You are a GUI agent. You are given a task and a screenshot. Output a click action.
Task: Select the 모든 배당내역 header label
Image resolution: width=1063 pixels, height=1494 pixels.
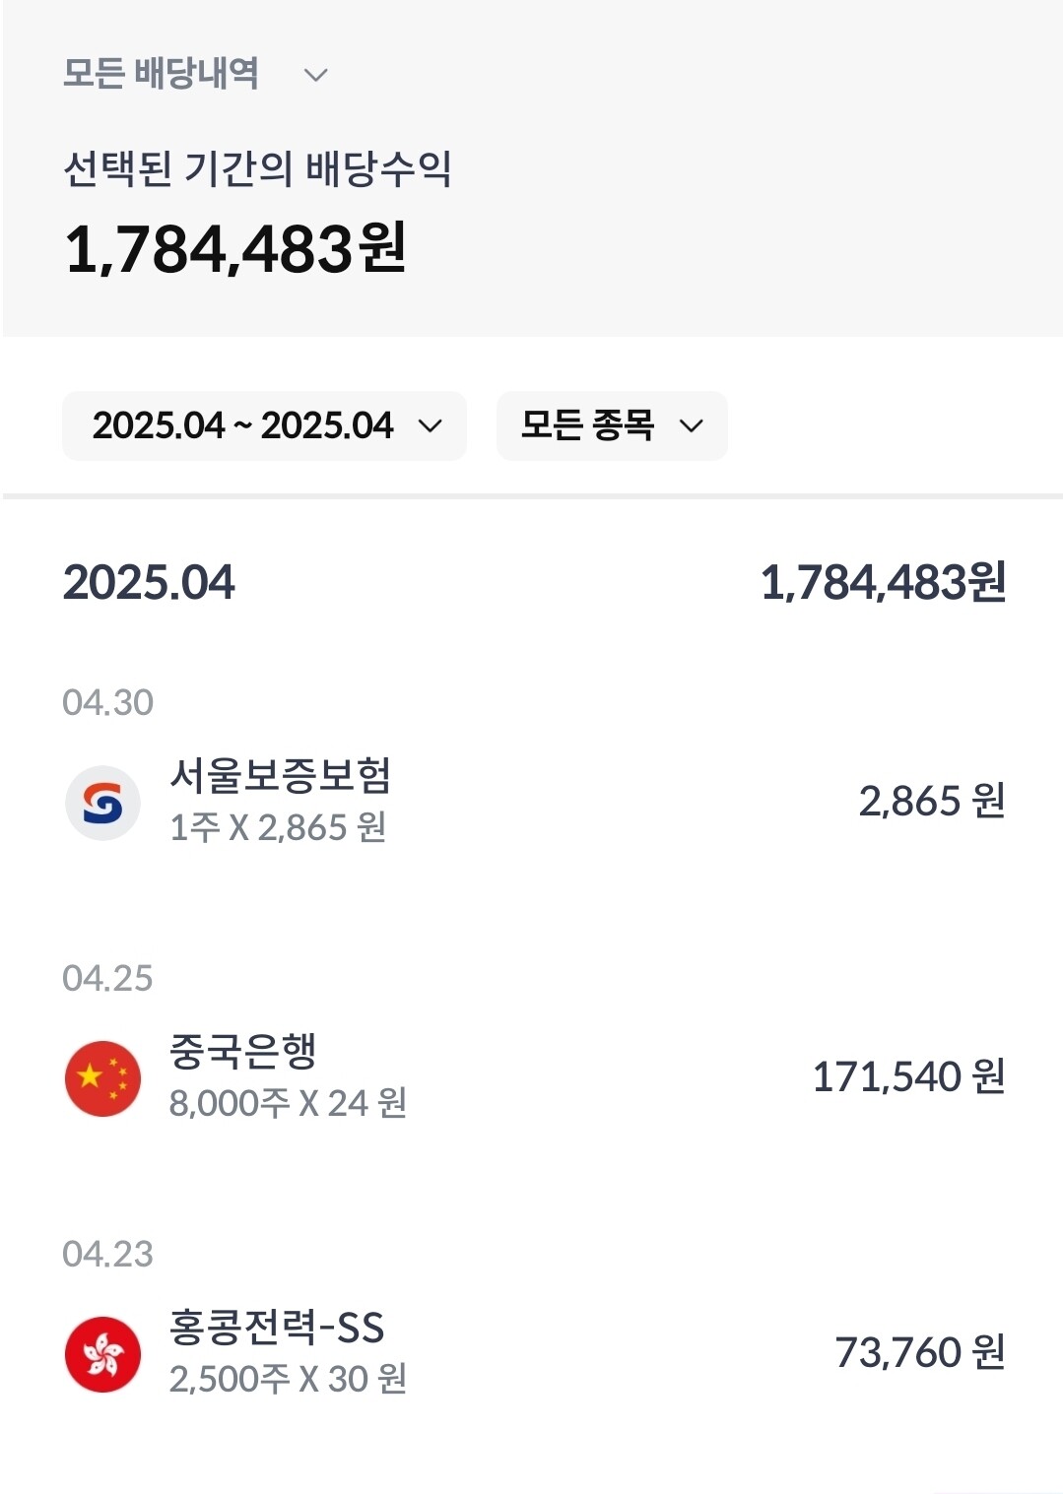click(161, 74)
